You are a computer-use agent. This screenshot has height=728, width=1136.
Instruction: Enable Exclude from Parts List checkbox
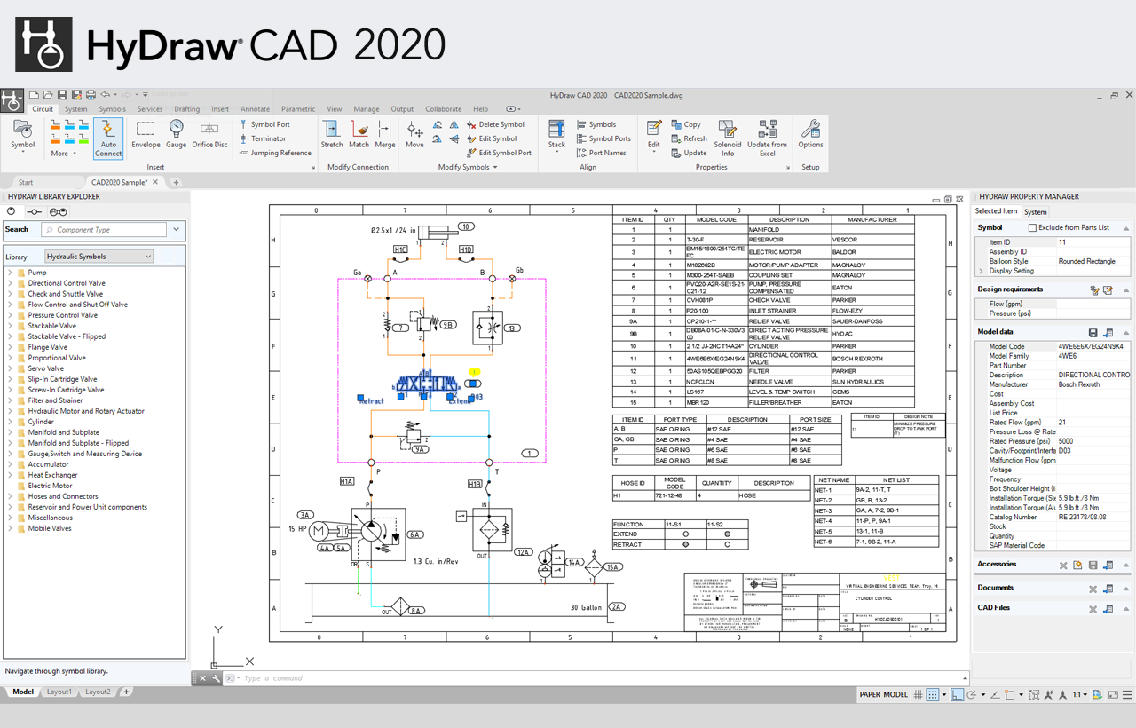pos(1032,228)
